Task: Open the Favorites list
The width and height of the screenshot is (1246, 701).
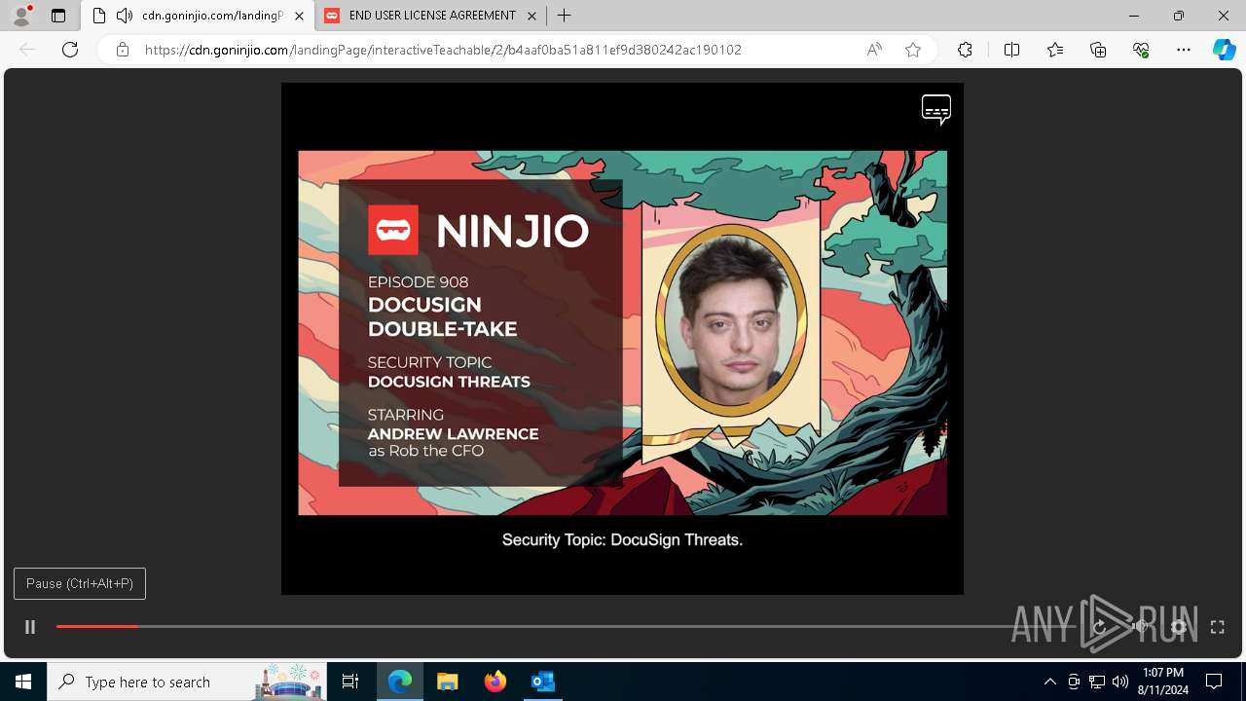Action: (x=1055, y=50)
